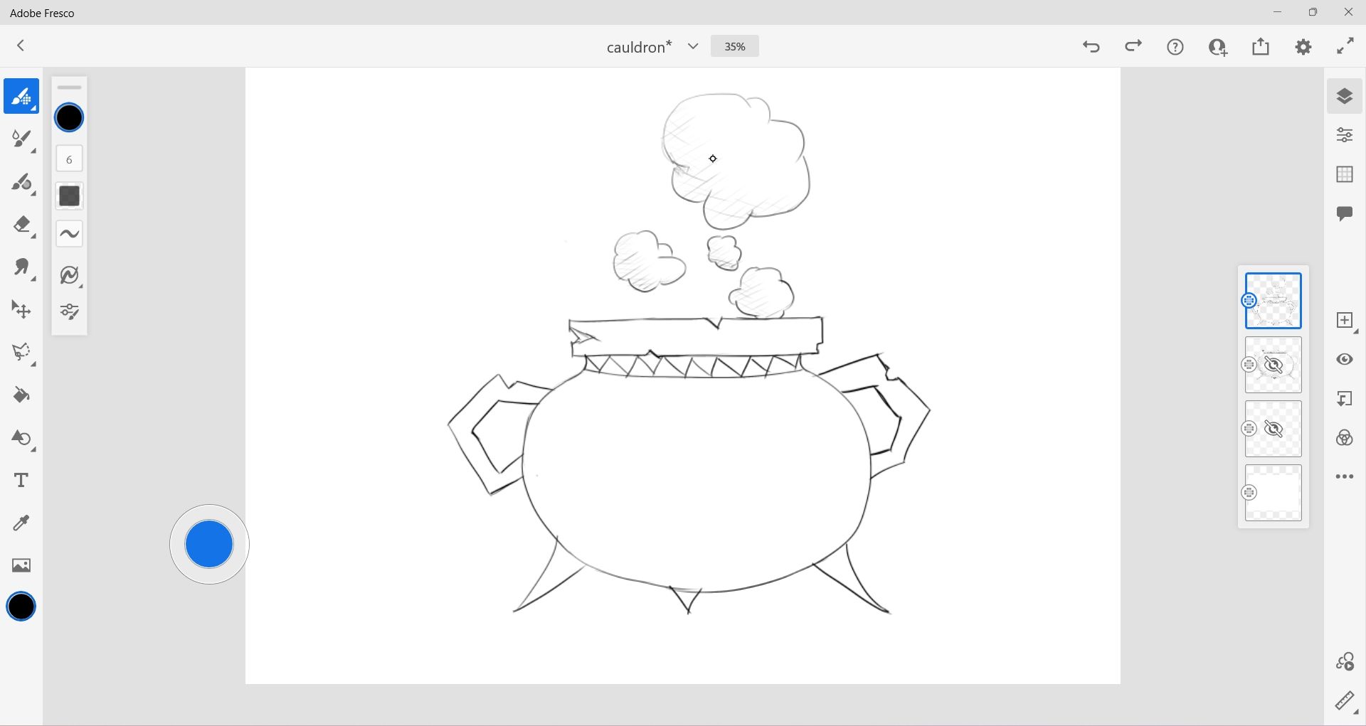Select the Smudge tool

[x=21, y=267]
